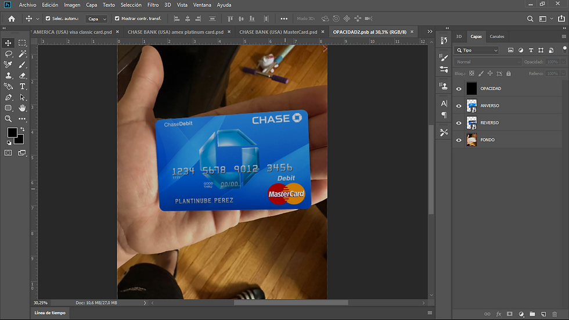Hide the OPACIDAD layer

(459, 89)
